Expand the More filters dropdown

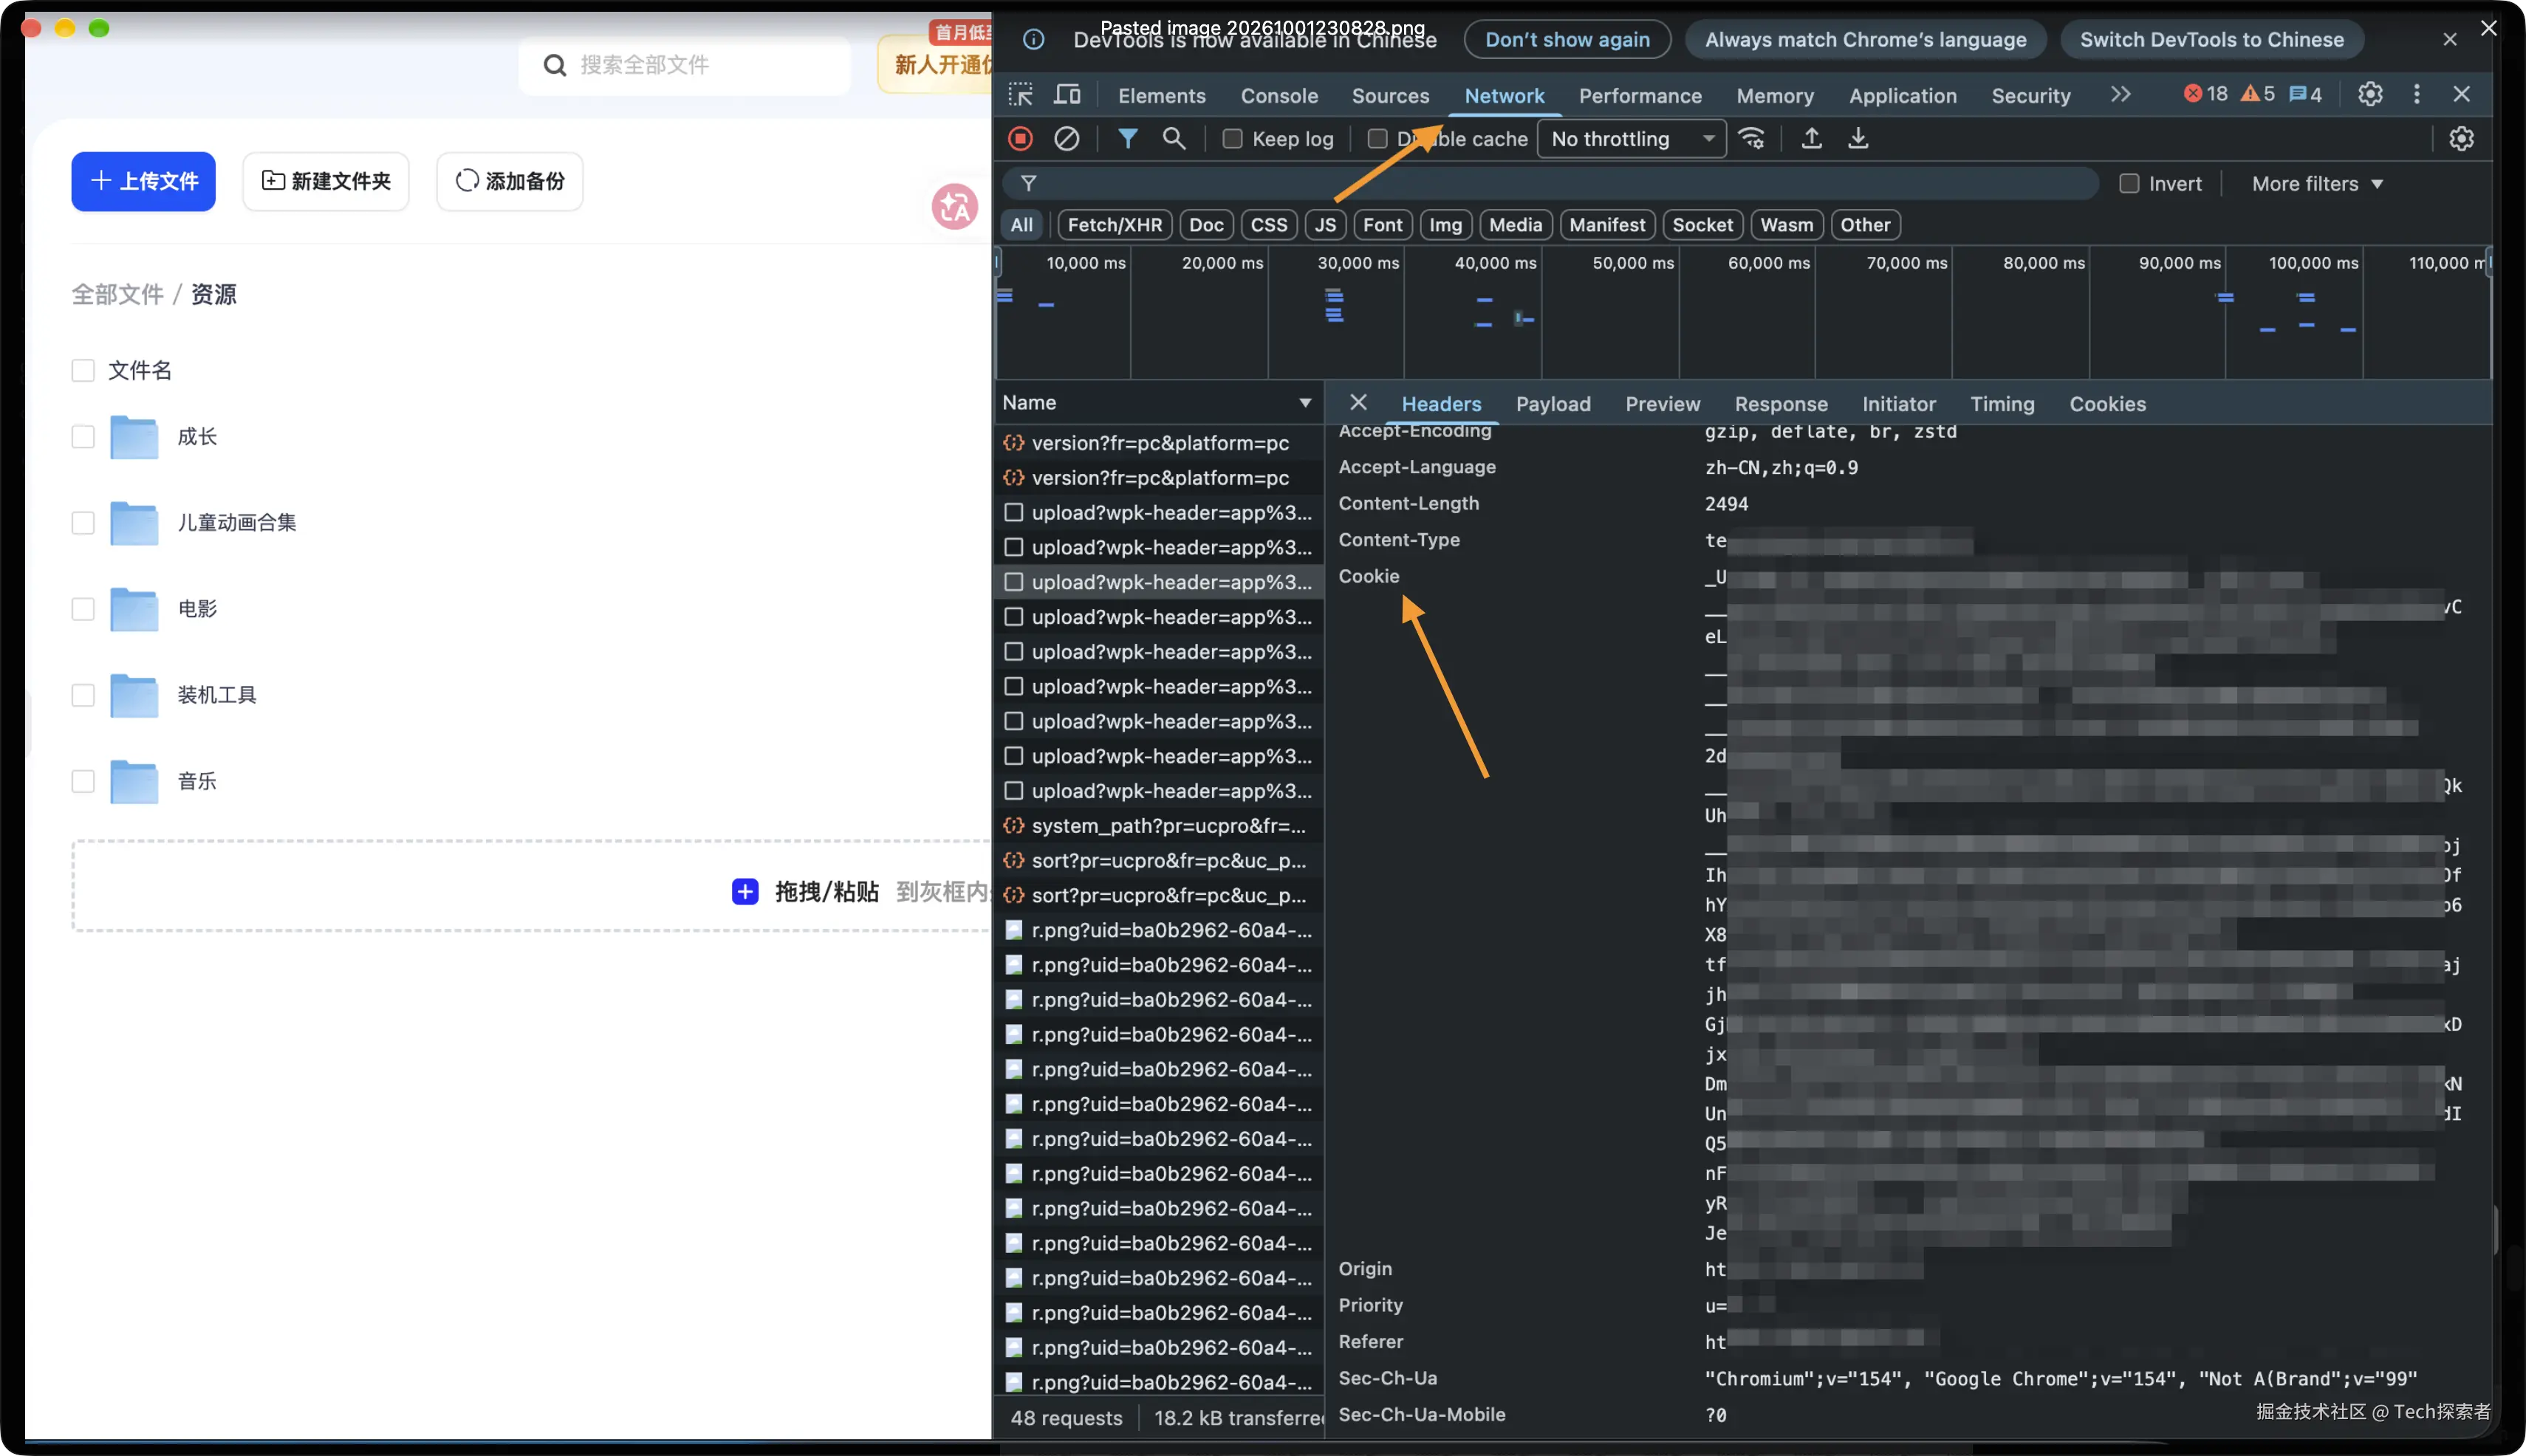pyautogui.click(x=2317, y=184)
